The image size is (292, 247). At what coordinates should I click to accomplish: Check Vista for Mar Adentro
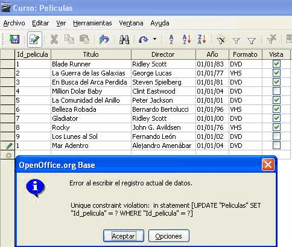(276, 145)
